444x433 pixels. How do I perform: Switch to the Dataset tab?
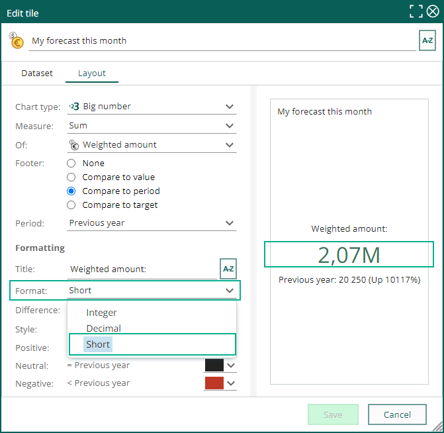coord(37,73)
